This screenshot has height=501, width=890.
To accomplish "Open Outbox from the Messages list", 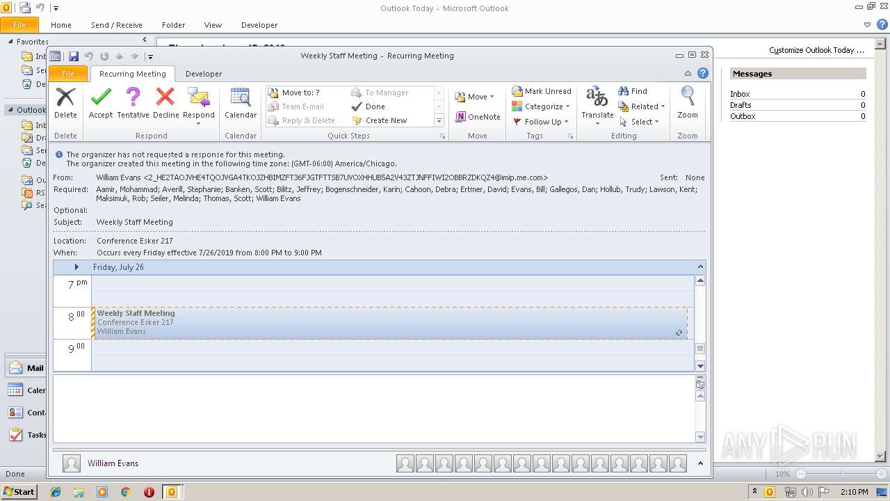I will (743, 116).
